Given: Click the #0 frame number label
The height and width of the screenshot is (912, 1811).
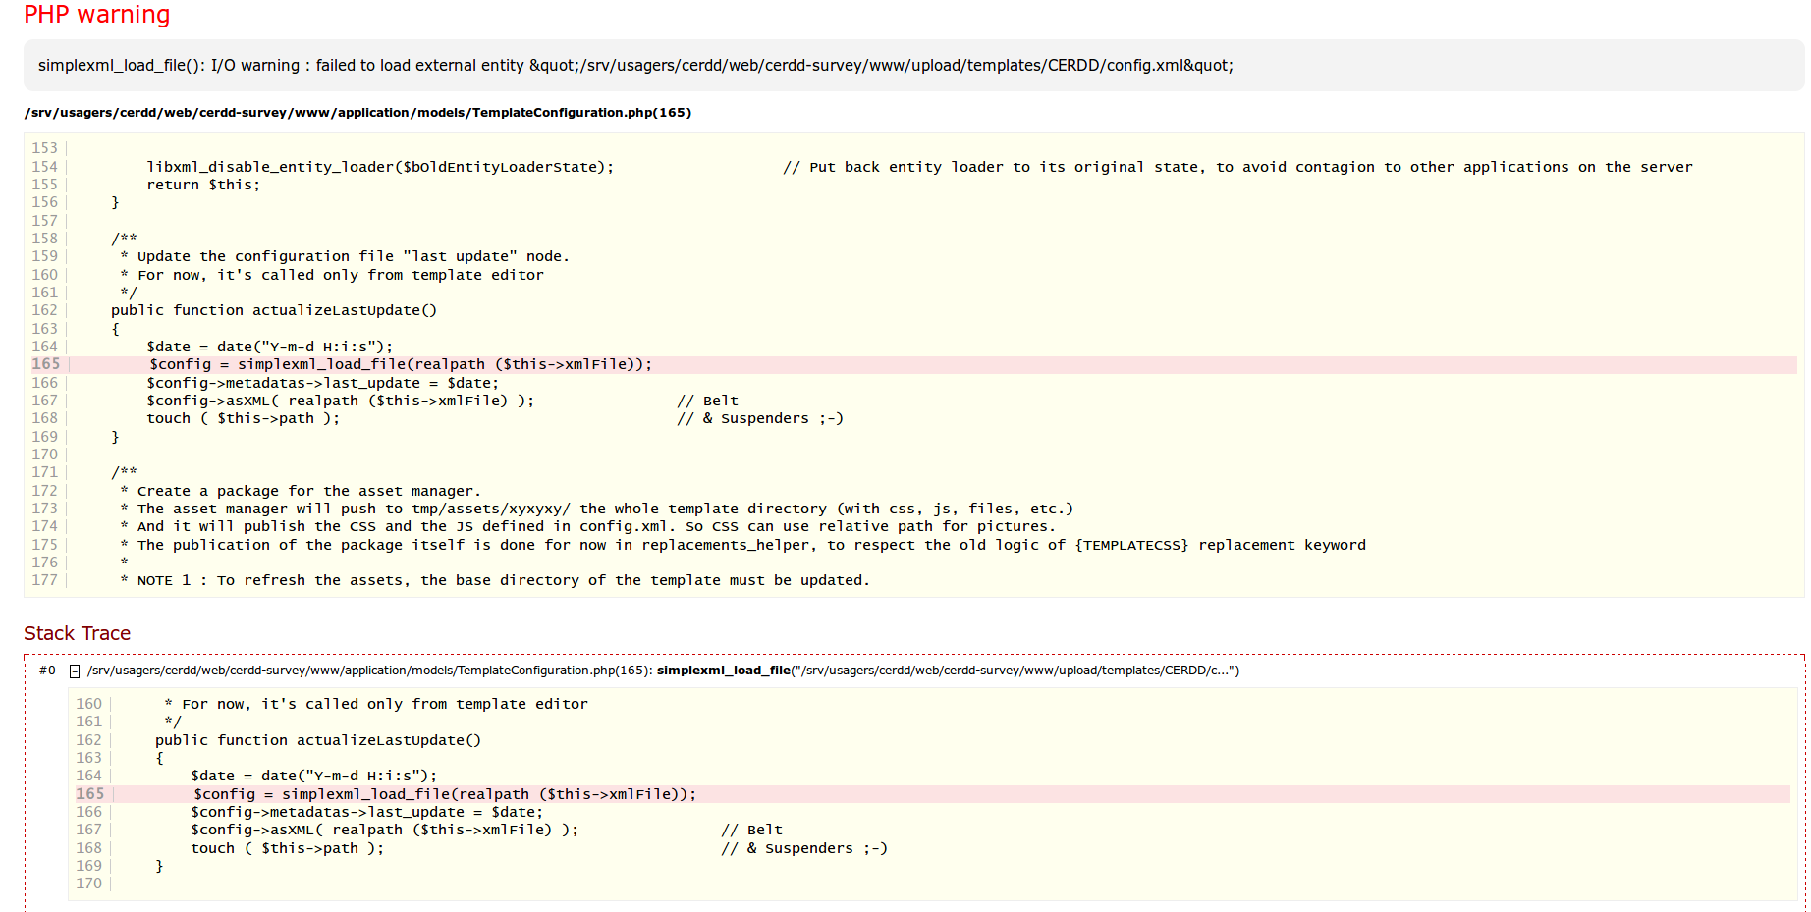Looking at the screenshot, I should coord(47,671).
